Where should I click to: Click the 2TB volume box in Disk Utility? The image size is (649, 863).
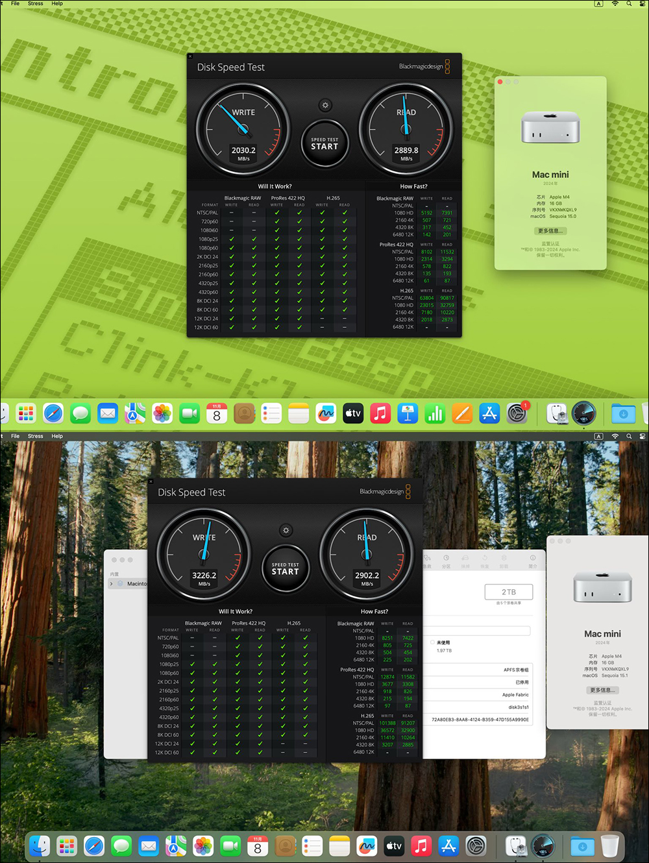click(x=509, y=591)
